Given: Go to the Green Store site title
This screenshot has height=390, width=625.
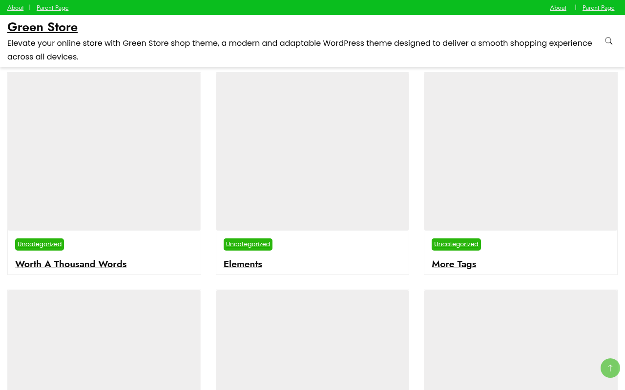Looking at the screenshot, I should [42, 27].
